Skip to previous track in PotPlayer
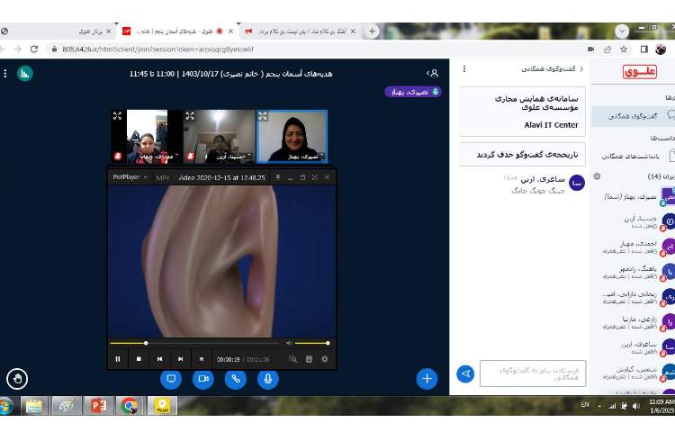The width and height of the screenshot is (675, 432). (159, 359)
